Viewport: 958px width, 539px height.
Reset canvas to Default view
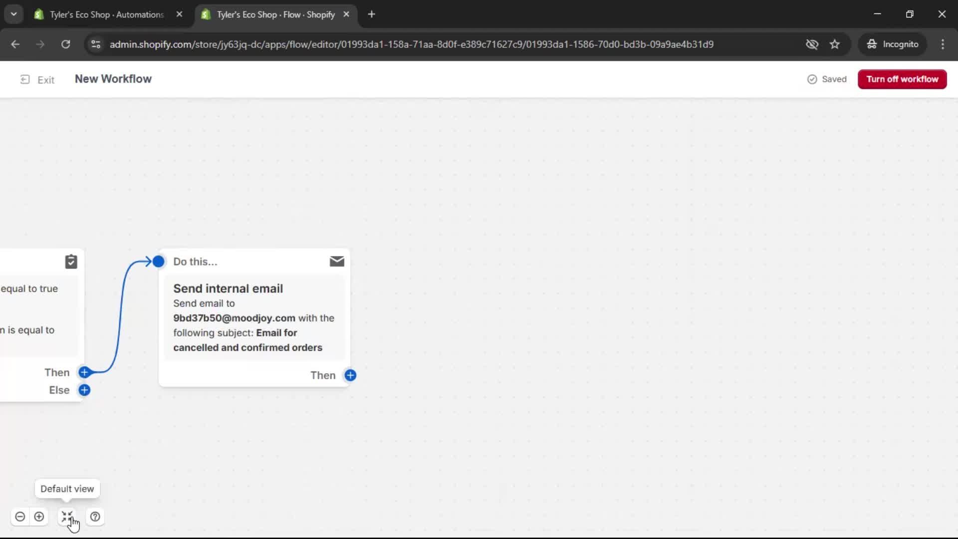[x=67, y=517]
